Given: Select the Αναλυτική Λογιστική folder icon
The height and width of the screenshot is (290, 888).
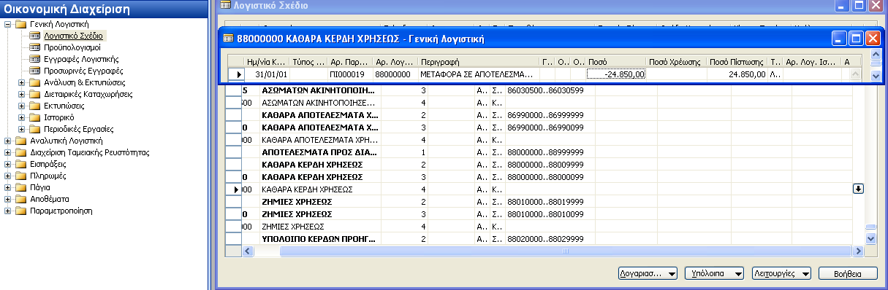Looking at the screenshot, I should point(20,141).
